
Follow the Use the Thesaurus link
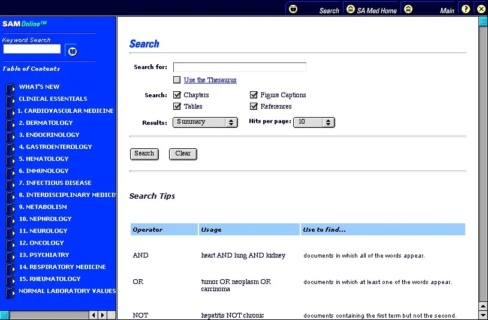[x=210, y=80]
